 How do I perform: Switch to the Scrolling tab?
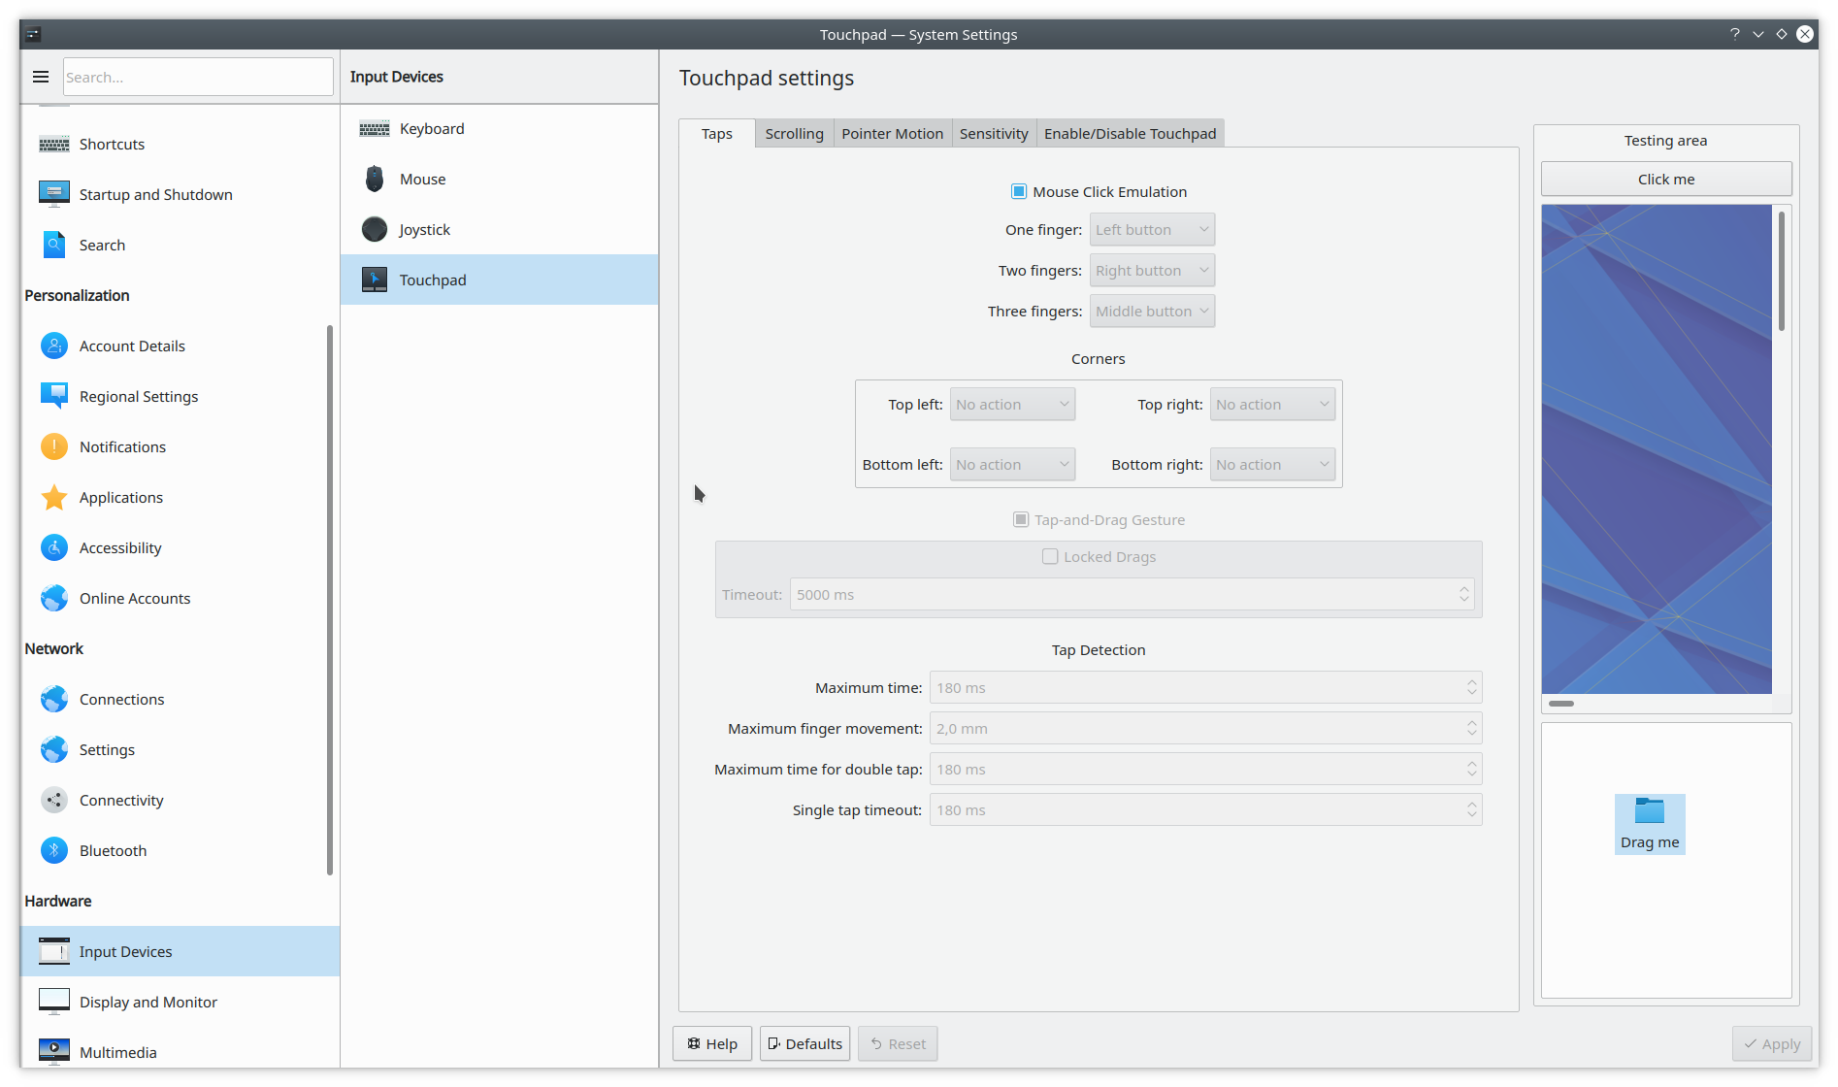794,134
